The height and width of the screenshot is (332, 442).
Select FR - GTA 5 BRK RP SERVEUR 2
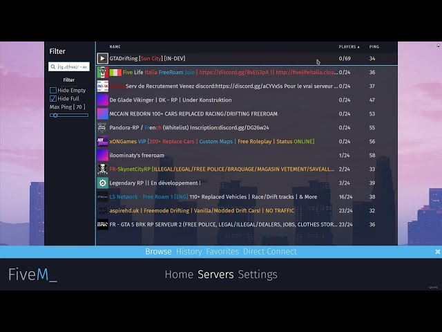coord(247,224)
